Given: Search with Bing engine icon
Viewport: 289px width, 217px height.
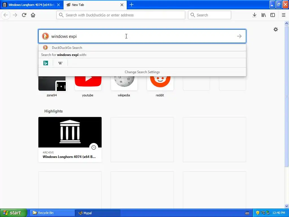Looking at the screenshot, I should [x=45, y=63].
